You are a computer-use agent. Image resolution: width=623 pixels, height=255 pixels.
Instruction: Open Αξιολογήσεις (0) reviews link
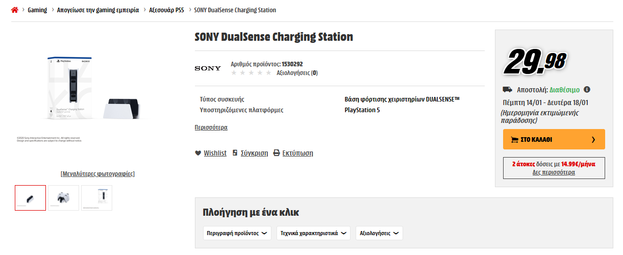click(x=297, y=73)
